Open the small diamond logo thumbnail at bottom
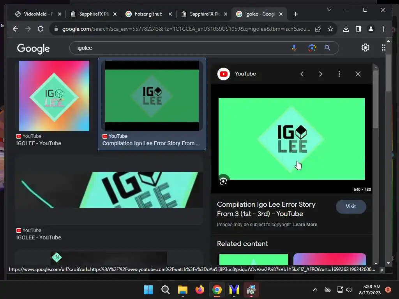The image size is (399, 299). 56,258
